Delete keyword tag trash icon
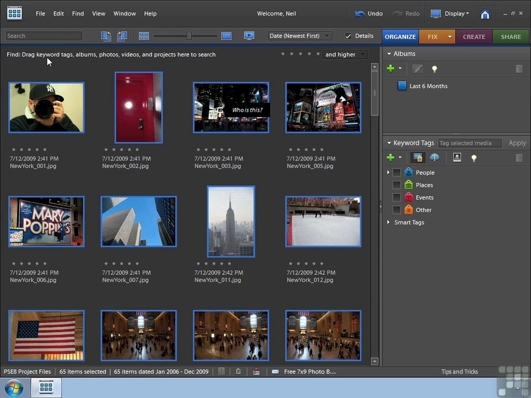 519,158
